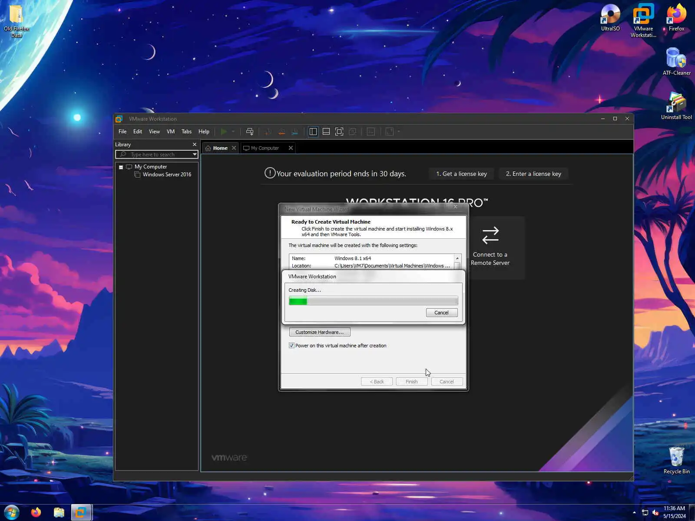695x521 pixels.
Task: Click the Creating Disk progress bar
Action: [374, 301]
